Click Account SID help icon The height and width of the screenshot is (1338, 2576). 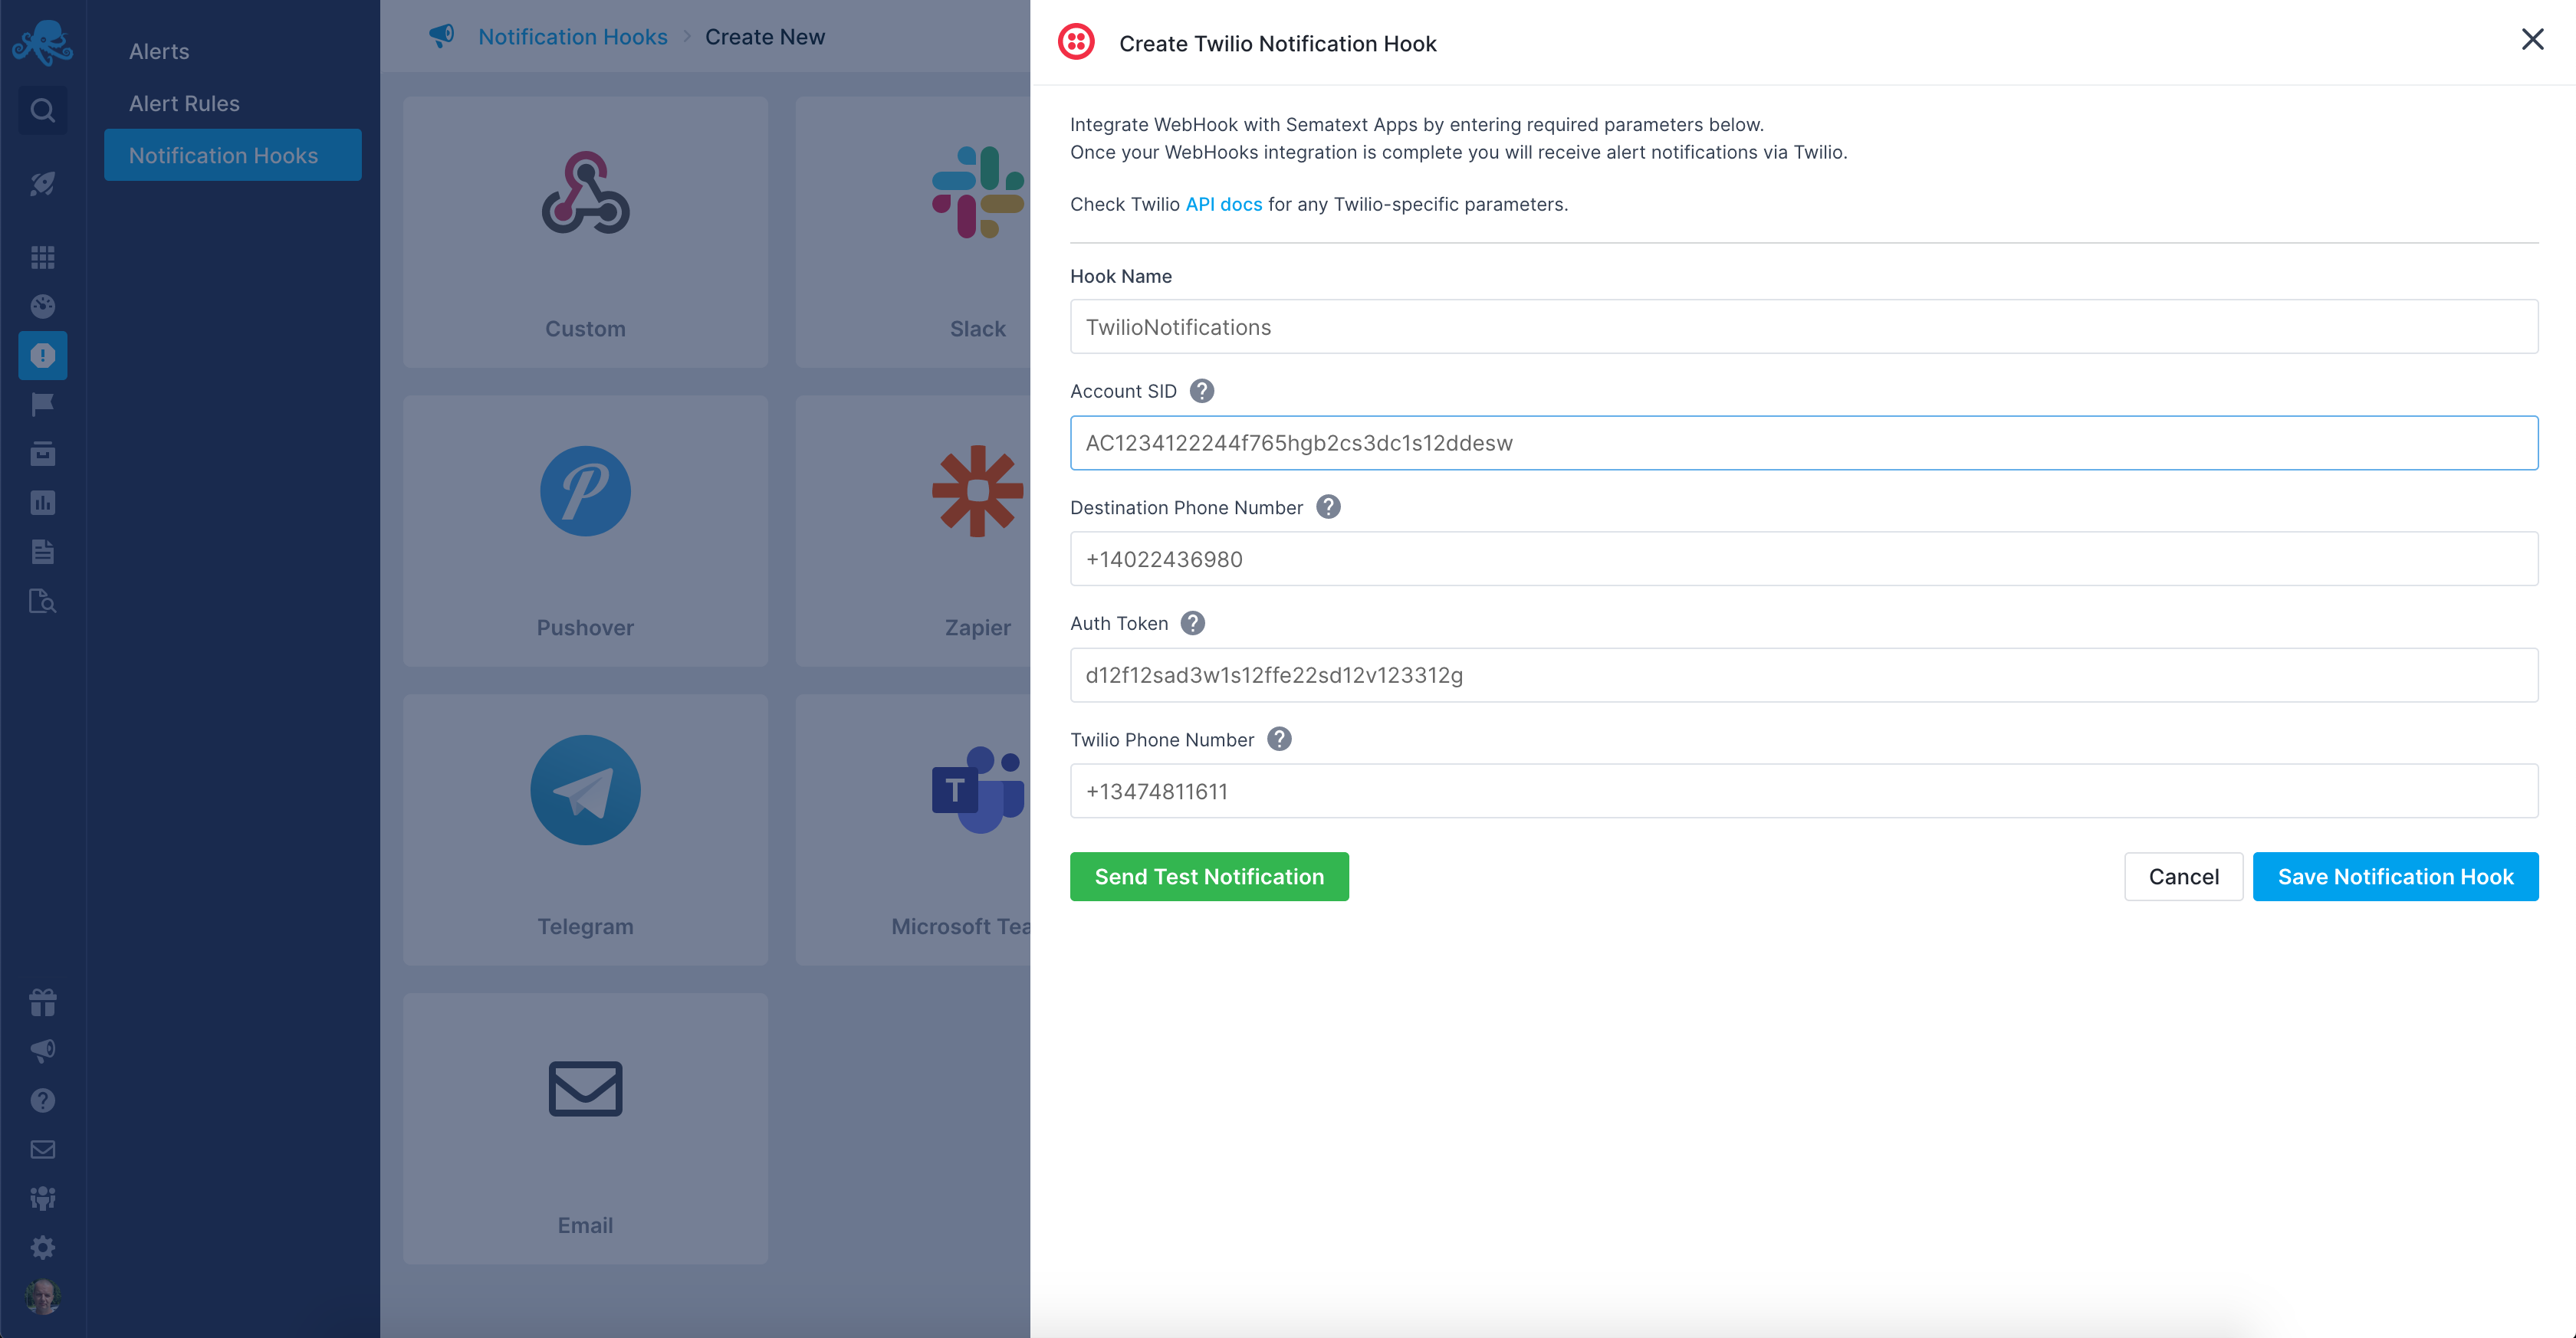(x=1202, y=391)
